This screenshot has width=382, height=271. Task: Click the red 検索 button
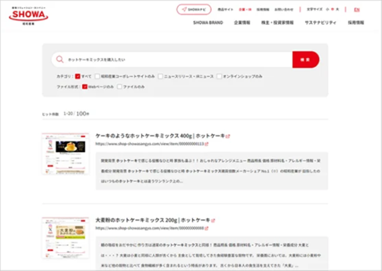click(x=306, y=60)
